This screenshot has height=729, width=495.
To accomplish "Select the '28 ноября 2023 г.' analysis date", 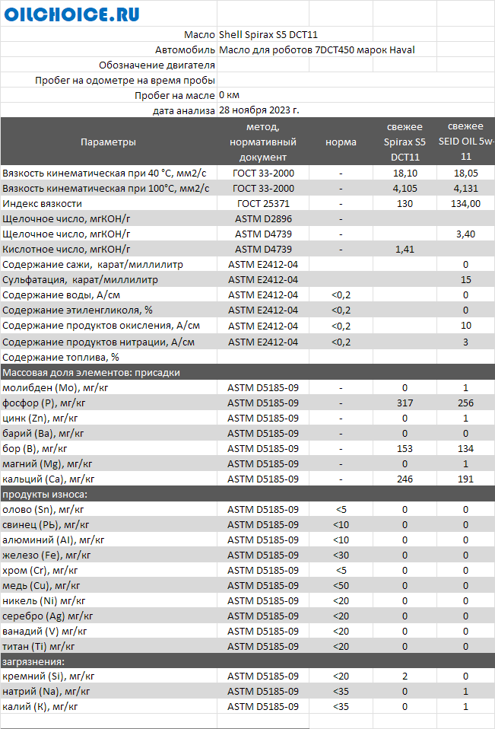I will pos(259,110).
